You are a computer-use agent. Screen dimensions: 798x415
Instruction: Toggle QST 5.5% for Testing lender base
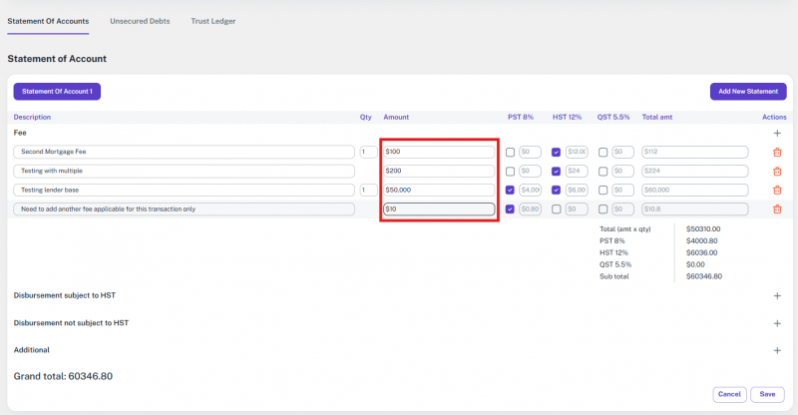[602, 190]
